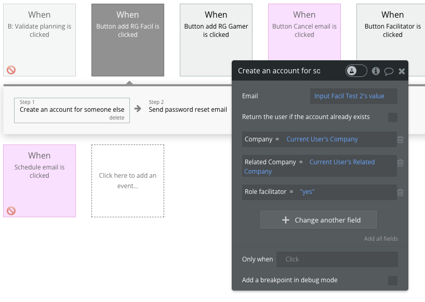This screenshot has width=425, height=302.
Task: Click the disabled icon on Validate planning event
Action: point(11,70)
